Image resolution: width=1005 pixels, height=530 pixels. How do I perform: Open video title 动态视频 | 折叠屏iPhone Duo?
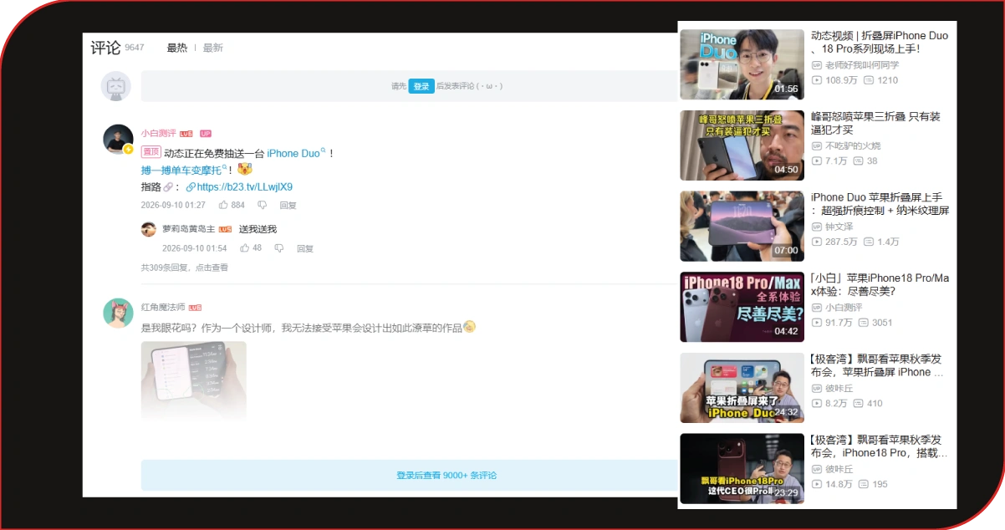point(880,43)
